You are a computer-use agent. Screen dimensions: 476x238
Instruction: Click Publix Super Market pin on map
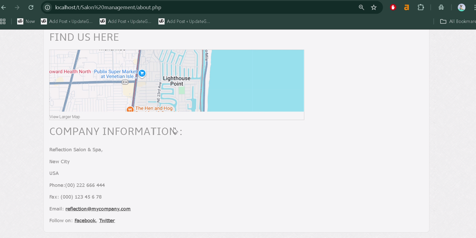point(142,73)
